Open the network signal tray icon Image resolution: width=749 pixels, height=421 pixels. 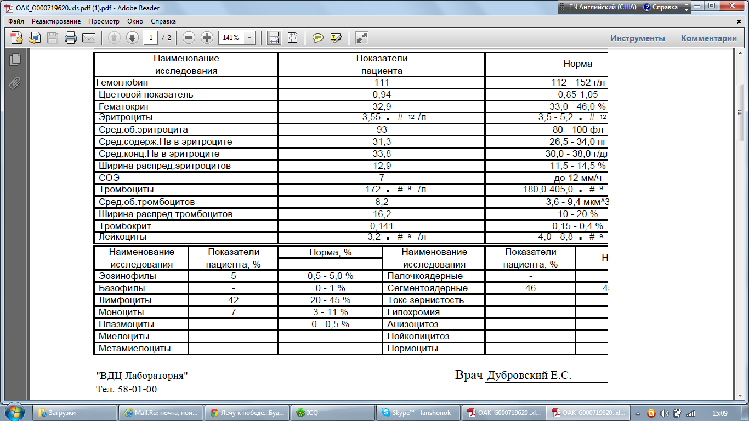(691, 413)
